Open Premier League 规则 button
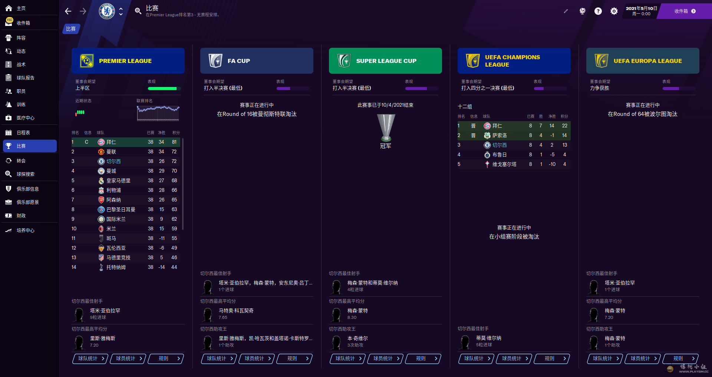Viewport: 712px width, 377px height. point(166,358)
